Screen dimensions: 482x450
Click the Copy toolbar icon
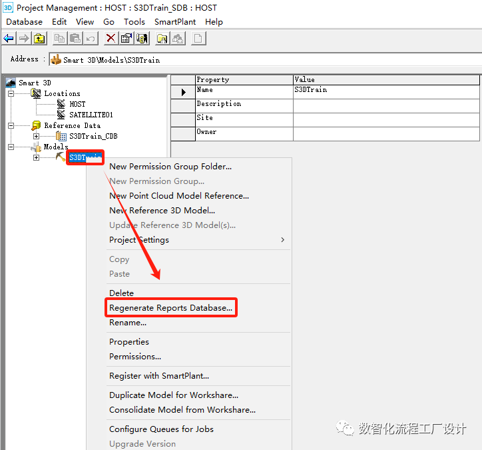coord(60,39)
